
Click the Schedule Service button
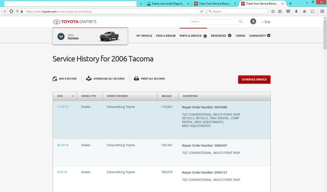(254, 80)
